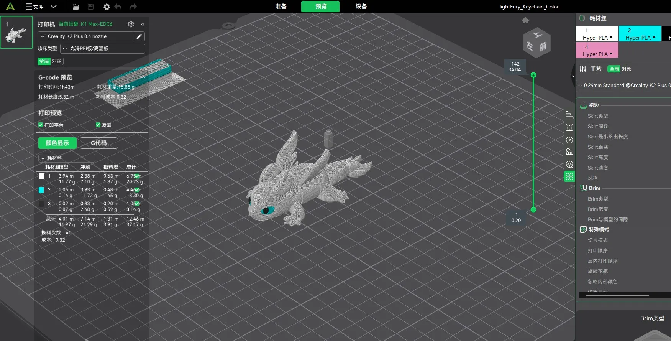Open the 0.24mm Standard process preset dropdown
671x341 pixels.
624,86
